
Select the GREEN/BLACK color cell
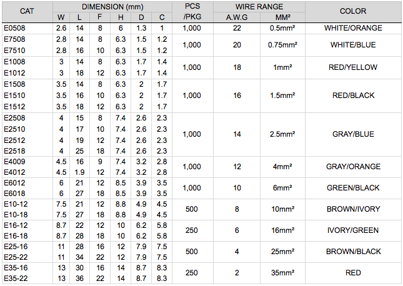click(353, 188)
